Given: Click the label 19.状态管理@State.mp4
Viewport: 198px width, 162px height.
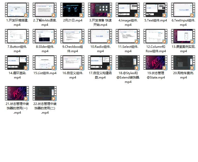Looking at the screenshot, I should pyautogui.click(x=156, y=75).
